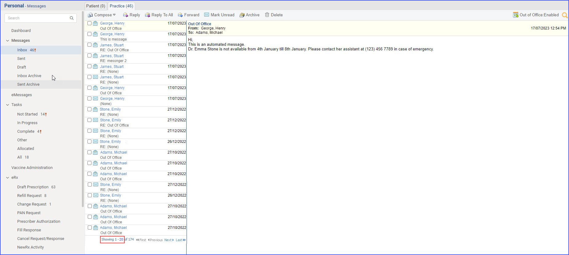Tick checkbox for Stone, Emily 'RE: Out Of Office'
This screenshot has width=569, height=255.
[89, 120]
